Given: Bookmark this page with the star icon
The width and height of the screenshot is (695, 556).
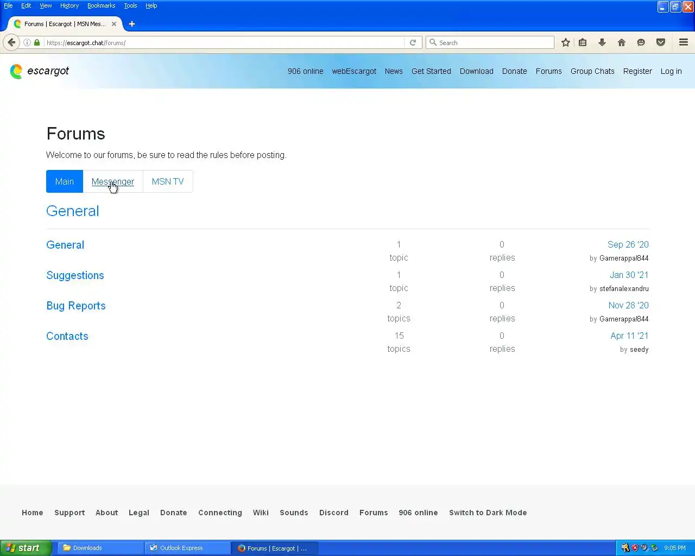Looking at the screenshot, I should point(565,42).
